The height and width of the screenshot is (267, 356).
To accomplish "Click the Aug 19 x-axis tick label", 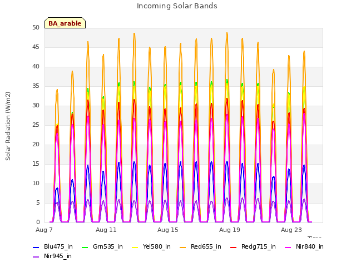I will tap(230, 230).
